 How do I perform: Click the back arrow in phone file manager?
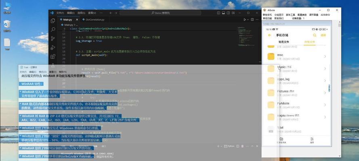[x=269, y=35]
